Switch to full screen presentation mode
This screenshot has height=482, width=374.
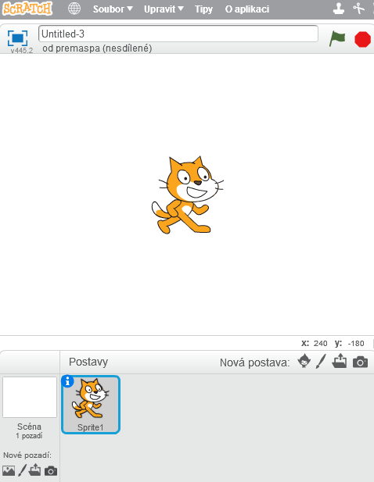pos(17,38)
